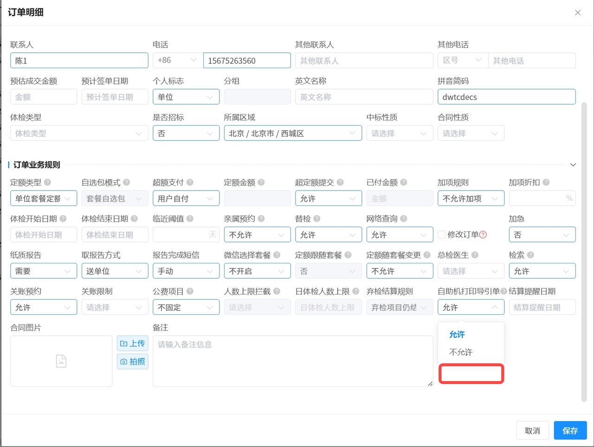
Task: Open the 纸质报告 dropdown
Action: [44, 271]
